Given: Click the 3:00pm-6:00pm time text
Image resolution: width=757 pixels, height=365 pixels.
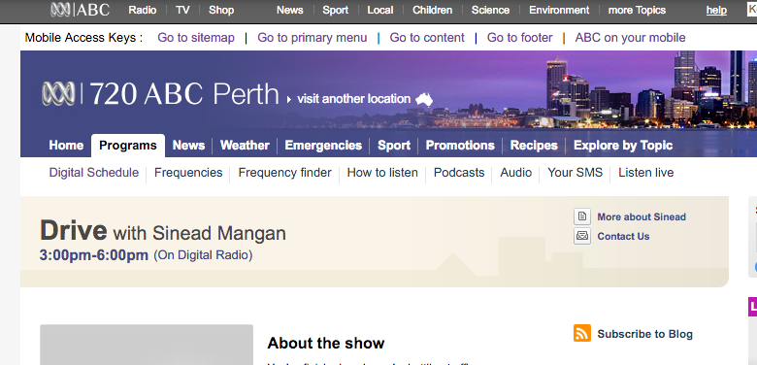Looking at the screenshot, I should click(x=94, y=255).
